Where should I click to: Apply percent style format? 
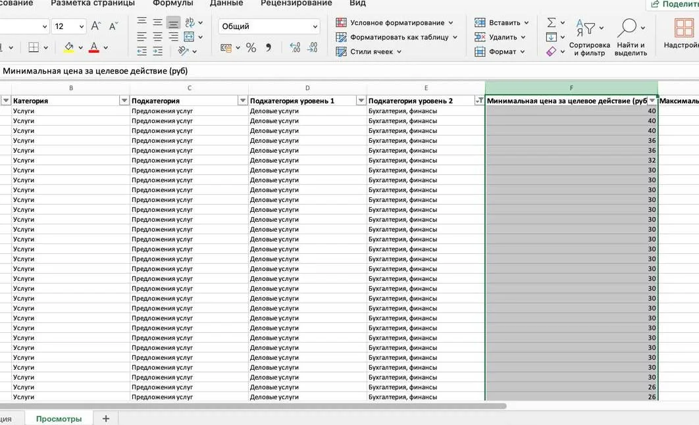click(x=251, y=47)
